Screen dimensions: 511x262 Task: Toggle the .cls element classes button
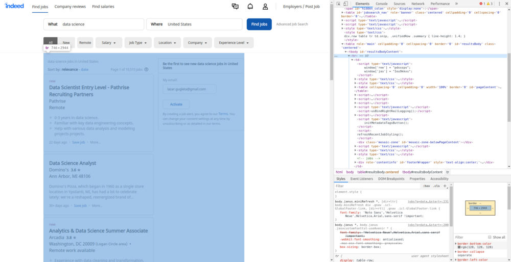click(x=436, y=186)
